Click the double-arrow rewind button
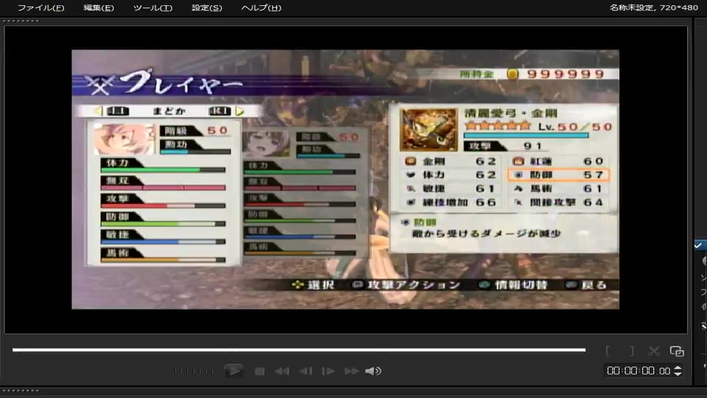 point(282,371)
